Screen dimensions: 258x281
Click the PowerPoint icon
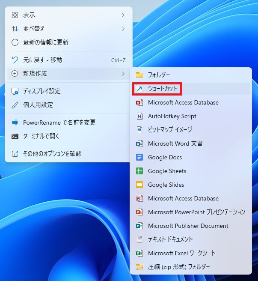(x=139, y=212)
